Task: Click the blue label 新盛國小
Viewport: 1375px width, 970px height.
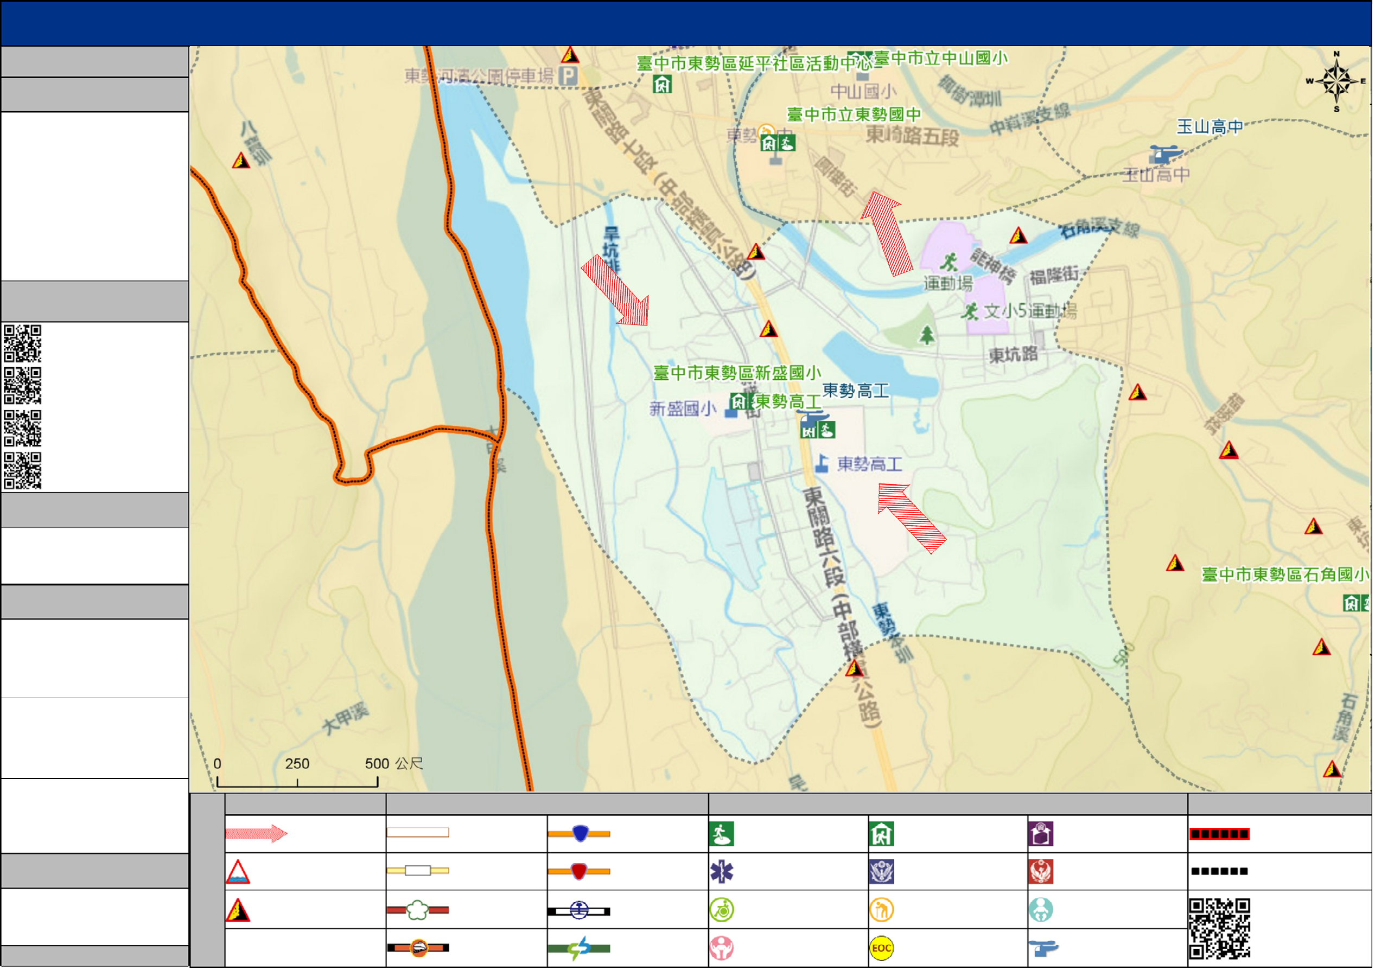Action: point(683,410)
